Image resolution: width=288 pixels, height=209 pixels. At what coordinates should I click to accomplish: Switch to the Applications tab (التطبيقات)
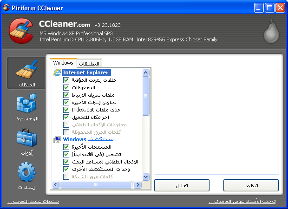click(89, 64)
